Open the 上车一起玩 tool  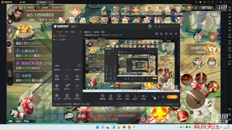tap(57, 97)
